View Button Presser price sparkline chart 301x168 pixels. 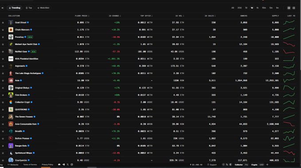coord(289,138)
